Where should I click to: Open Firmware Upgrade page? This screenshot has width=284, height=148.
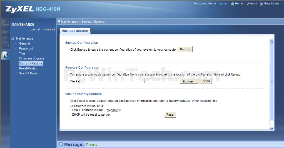pyautogui.click(x=32, y=58)
